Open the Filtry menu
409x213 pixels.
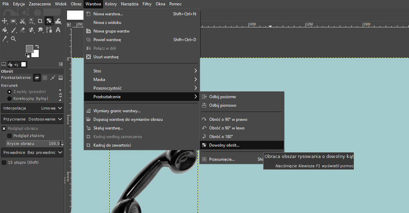pyautogui.click(x=147, y=4)
